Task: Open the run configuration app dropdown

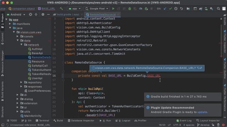Action: pos(74,8)
